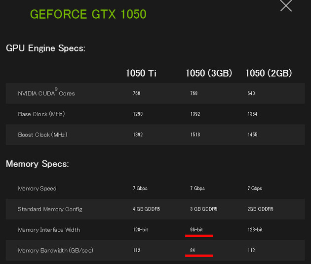Click the Memory Interface Width label

[x=49, y=230]
